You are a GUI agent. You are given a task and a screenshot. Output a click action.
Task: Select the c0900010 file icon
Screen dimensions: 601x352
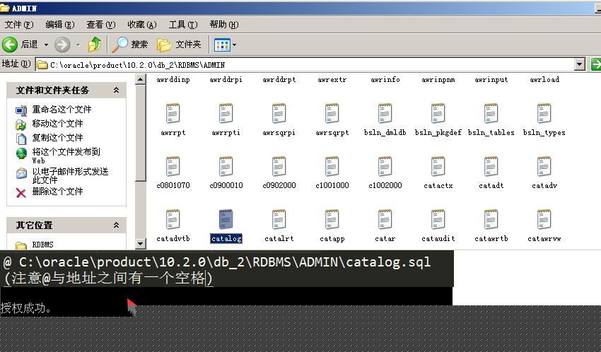[226, 167]
